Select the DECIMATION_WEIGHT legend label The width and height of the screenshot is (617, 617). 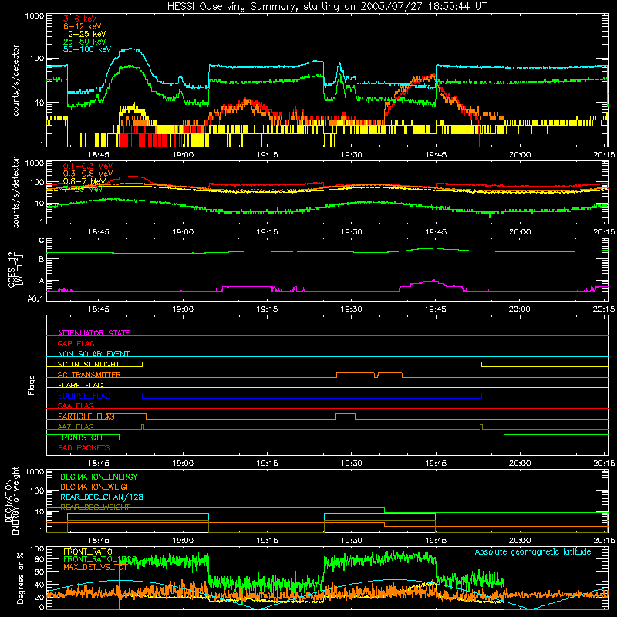point(98,487)
